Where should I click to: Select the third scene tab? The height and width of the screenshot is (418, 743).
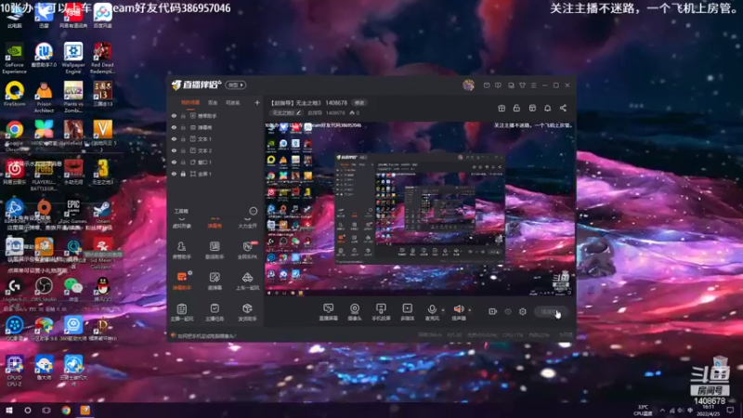[233, 102]
